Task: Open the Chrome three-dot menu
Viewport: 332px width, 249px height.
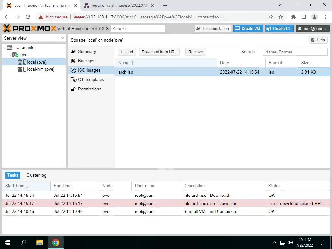Action: point(325,17)
